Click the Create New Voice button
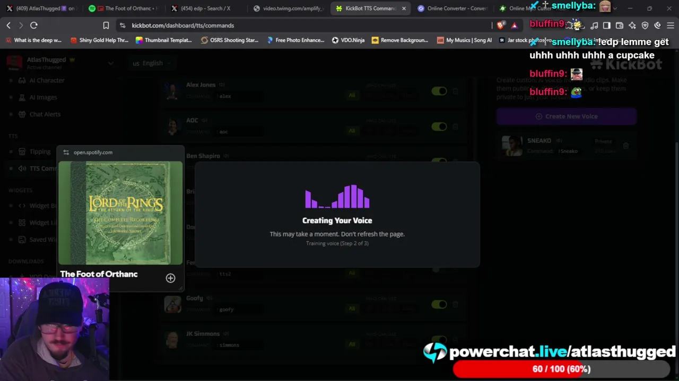This screenshot has width=679, height=381. (567, 116)
